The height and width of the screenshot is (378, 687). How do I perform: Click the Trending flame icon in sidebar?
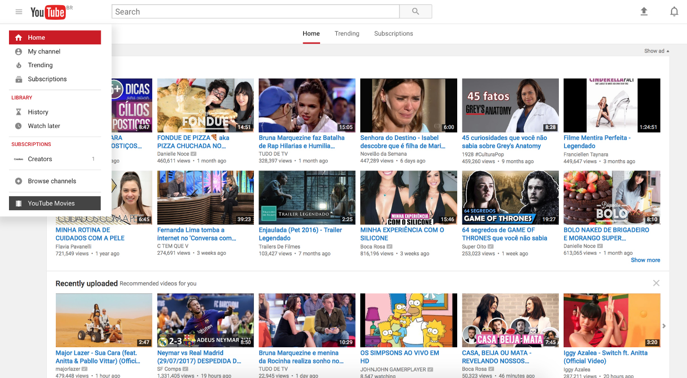point(18,65)
